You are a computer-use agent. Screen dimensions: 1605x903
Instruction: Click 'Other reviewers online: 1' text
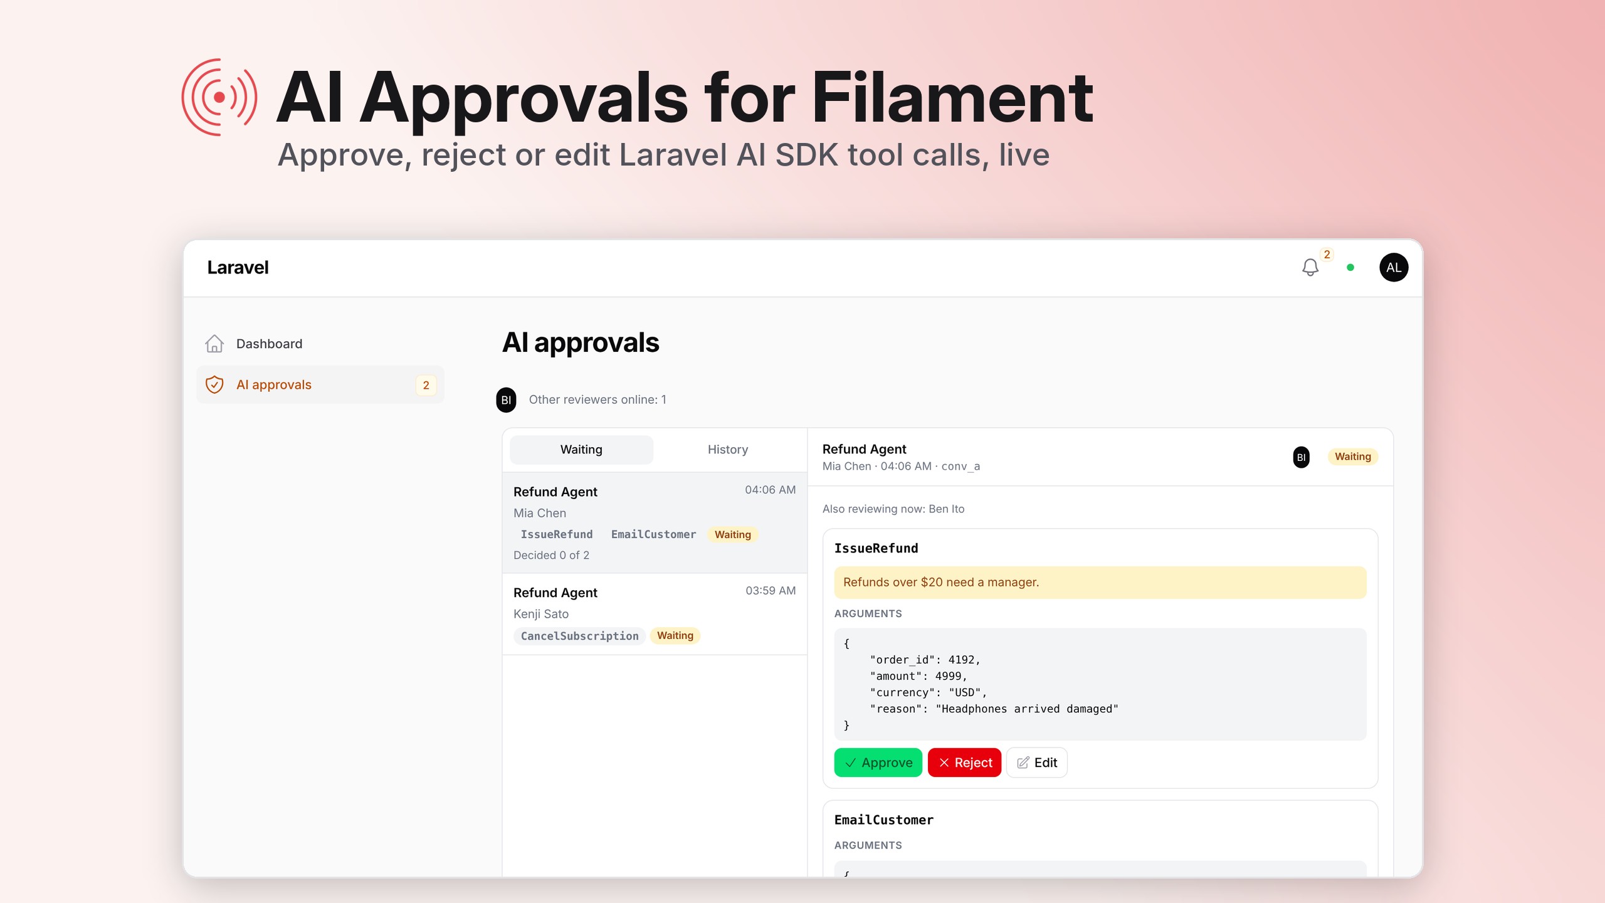tap(597, 399)
